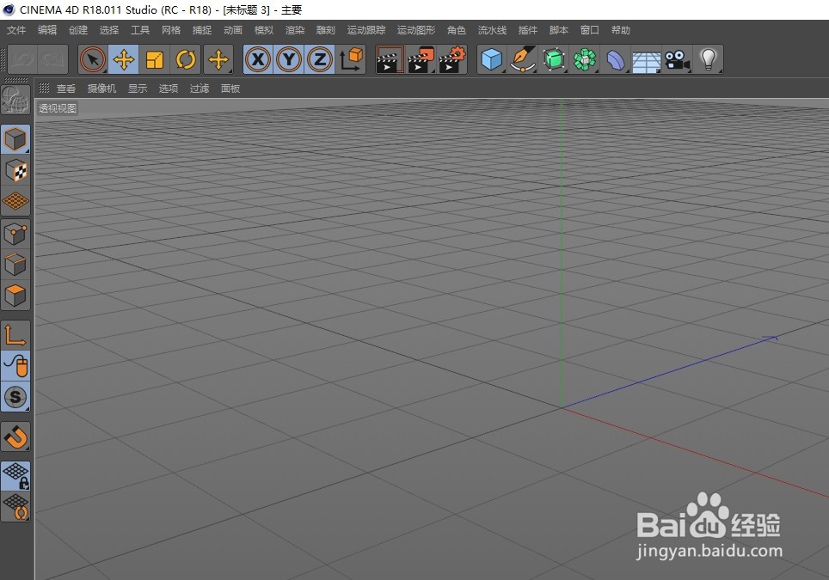
Task: Open the 流水线 menu
Action: point(492,30)
